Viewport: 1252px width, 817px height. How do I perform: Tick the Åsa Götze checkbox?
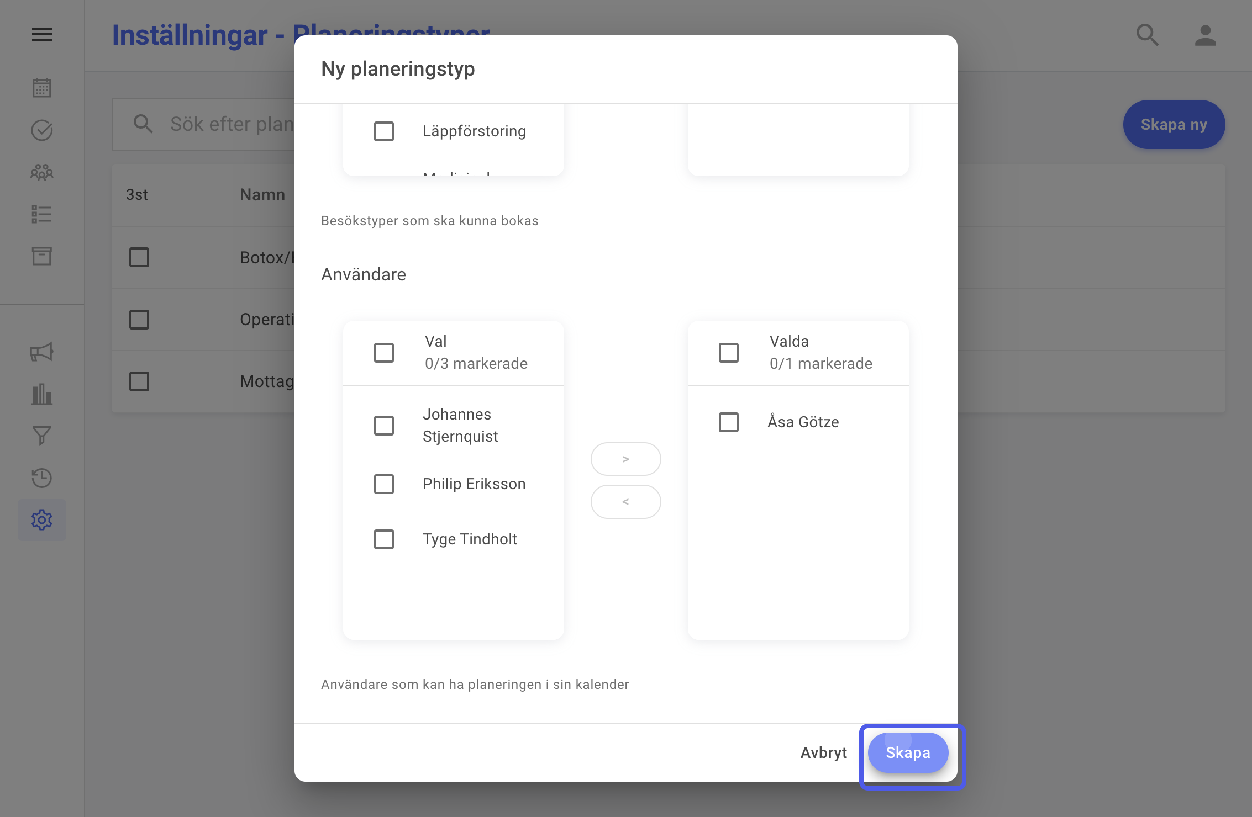tap(729, 422)
